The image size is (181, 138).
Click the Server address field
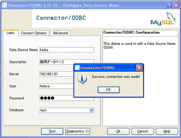coord(57,74)
